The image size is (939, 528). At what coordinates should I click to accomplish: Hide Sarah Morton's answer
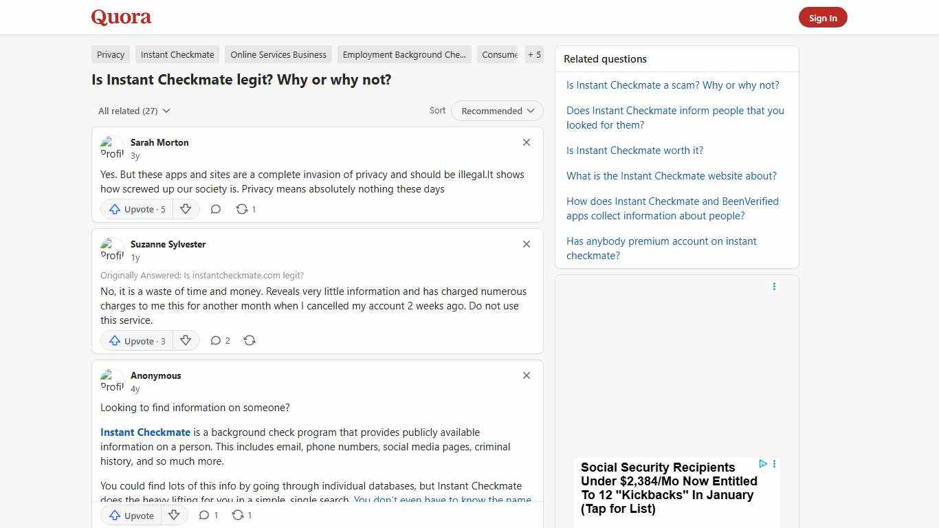[x=526, y=142]
